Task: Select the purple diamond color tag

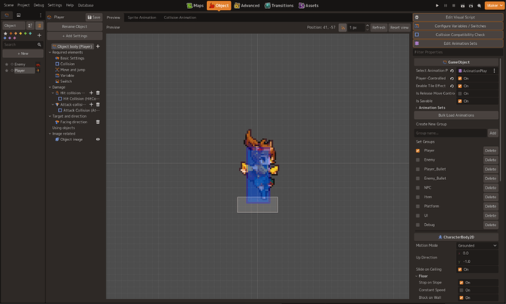Action: pos(10,37)
